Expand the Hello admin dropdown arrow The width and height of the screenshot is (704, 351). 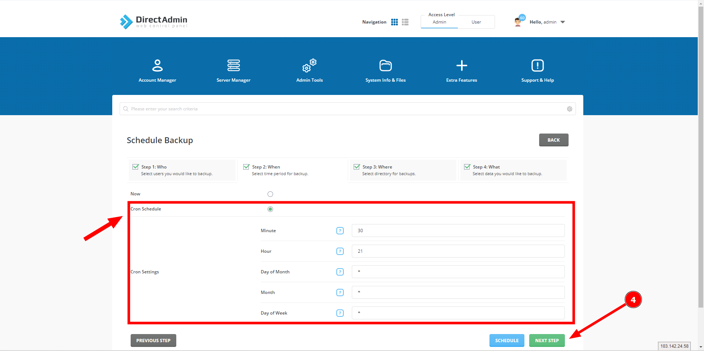pyautogui.click(x=563, y=22)
